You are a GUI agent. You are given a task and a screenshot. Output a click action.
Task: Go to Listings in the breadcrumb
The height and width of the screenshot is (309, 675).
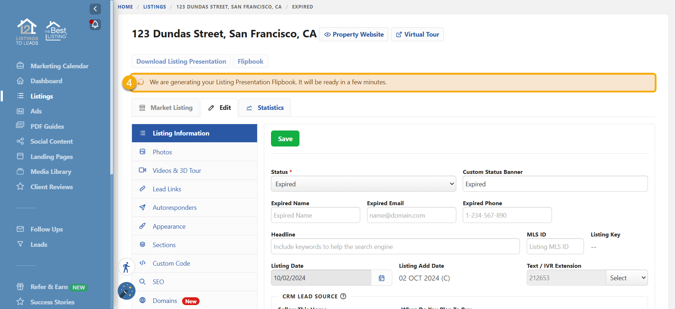pos(154,7)
